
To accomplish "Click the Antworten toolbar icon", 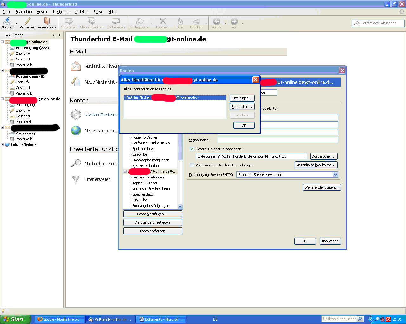I will (69, 22).
